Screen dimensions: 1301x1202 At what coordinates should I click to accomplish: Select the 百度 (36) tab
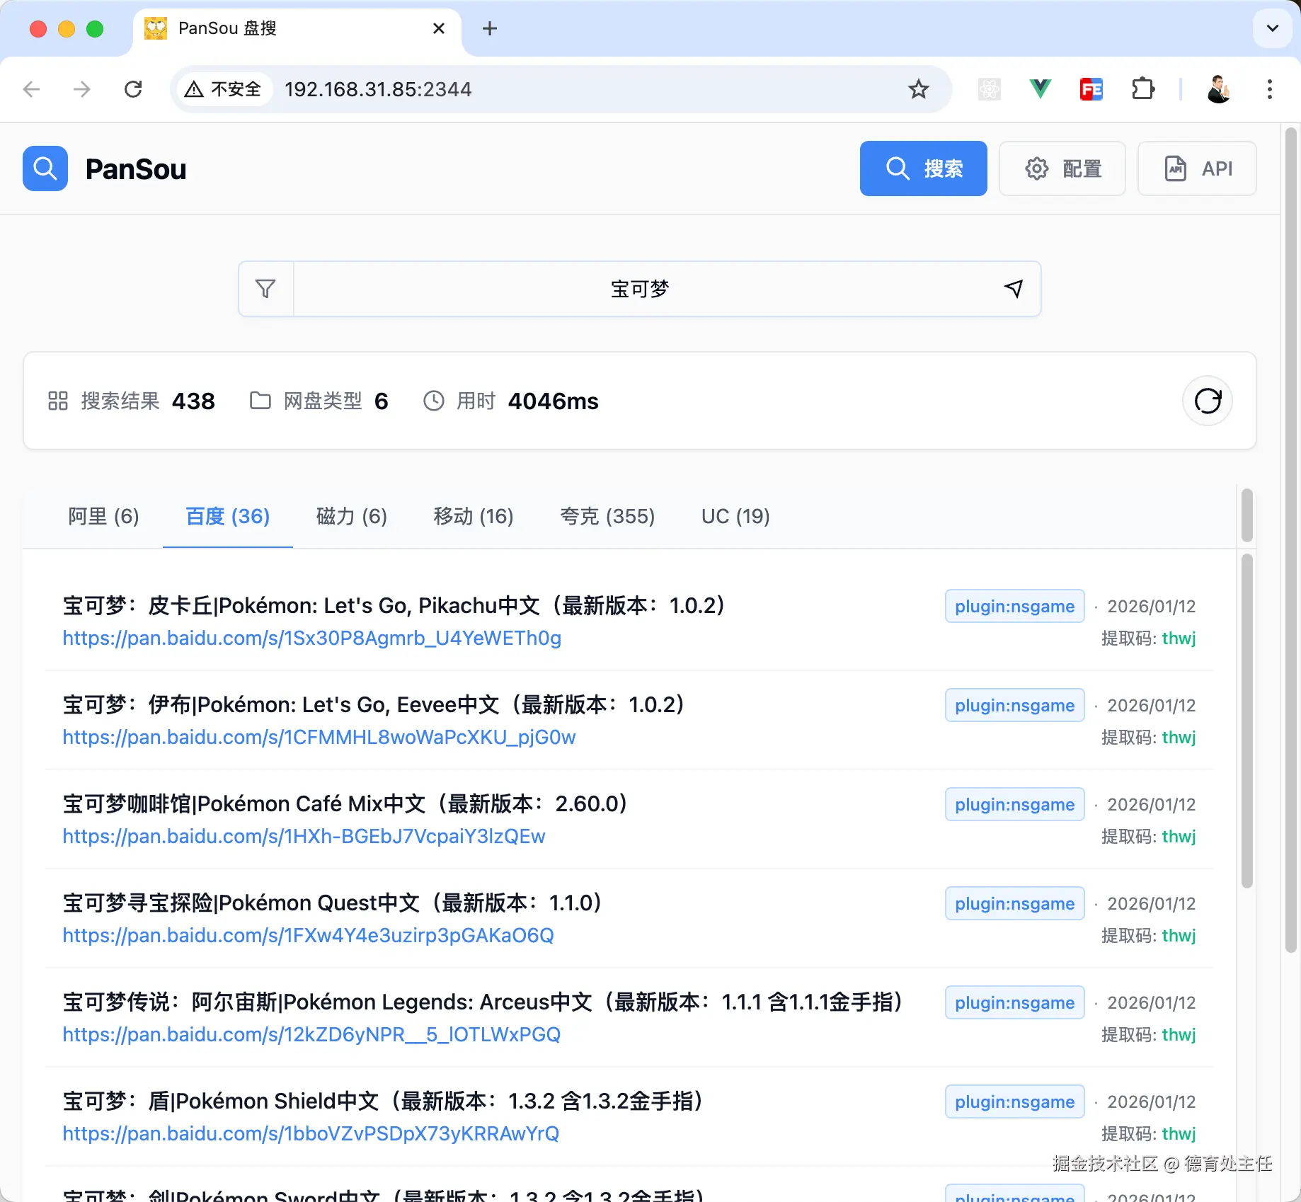[x=228, y=517]
